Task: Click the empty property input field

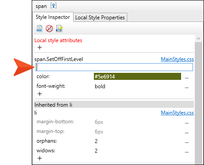Action: point(114,67)
